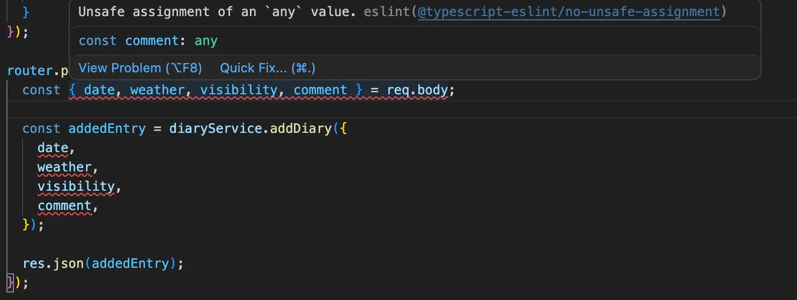Click 'visibility' in the destructuring line
Viewport: 797px width, 300px height.
(239, 90)
